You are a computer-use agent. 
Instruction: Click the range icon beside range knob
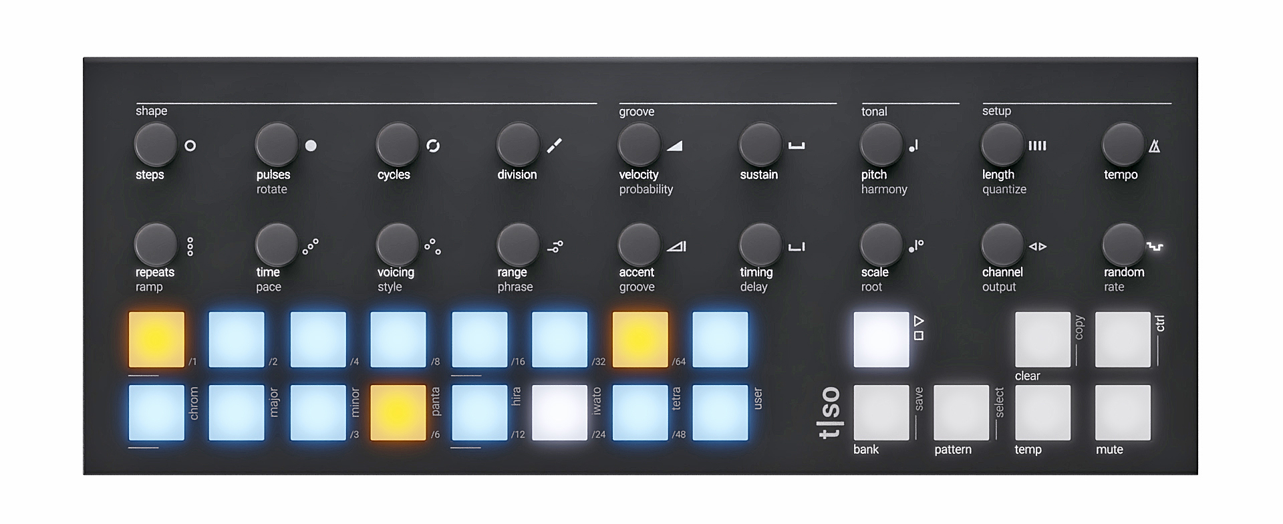pos(555,247)
